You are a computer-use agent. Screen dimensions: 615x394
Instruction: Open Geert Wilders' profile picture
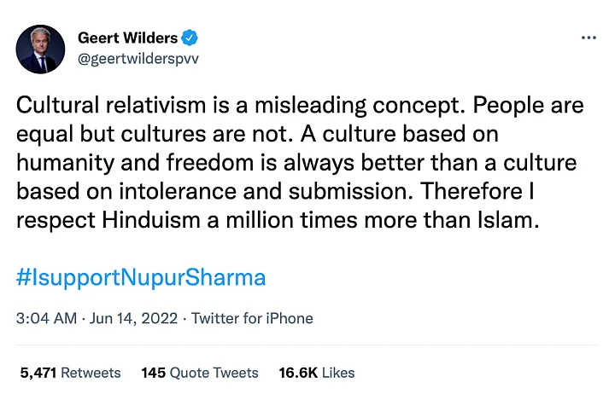41,48
